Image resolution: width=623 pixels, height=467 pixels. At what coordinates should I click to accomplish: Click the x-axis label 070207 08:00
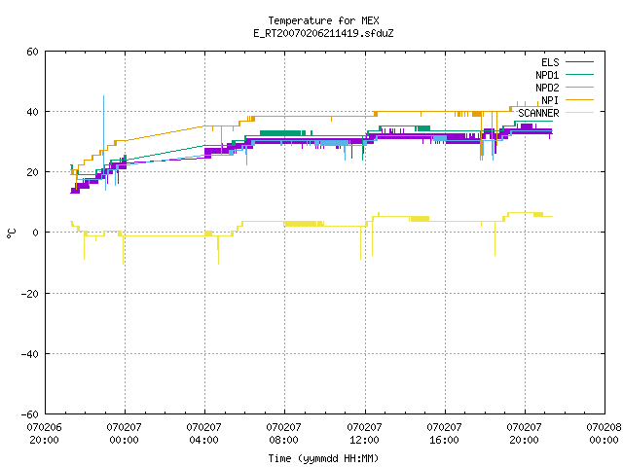[x=283, y=434]
